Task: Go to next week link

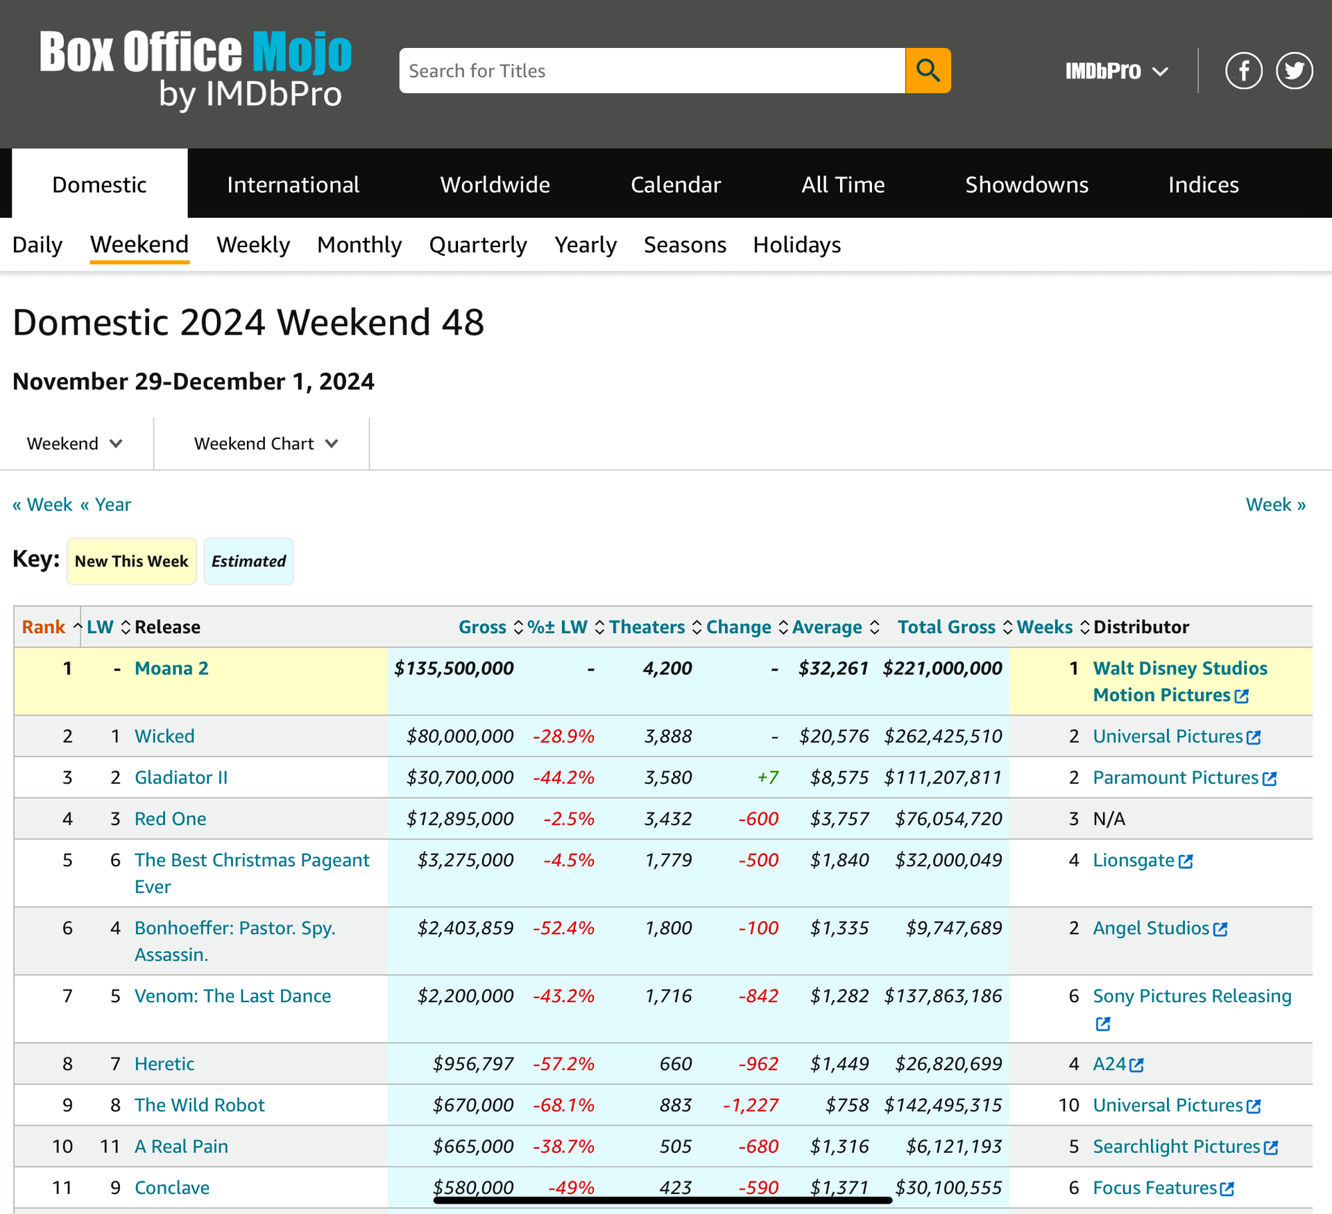Action: pos(1275,505)
